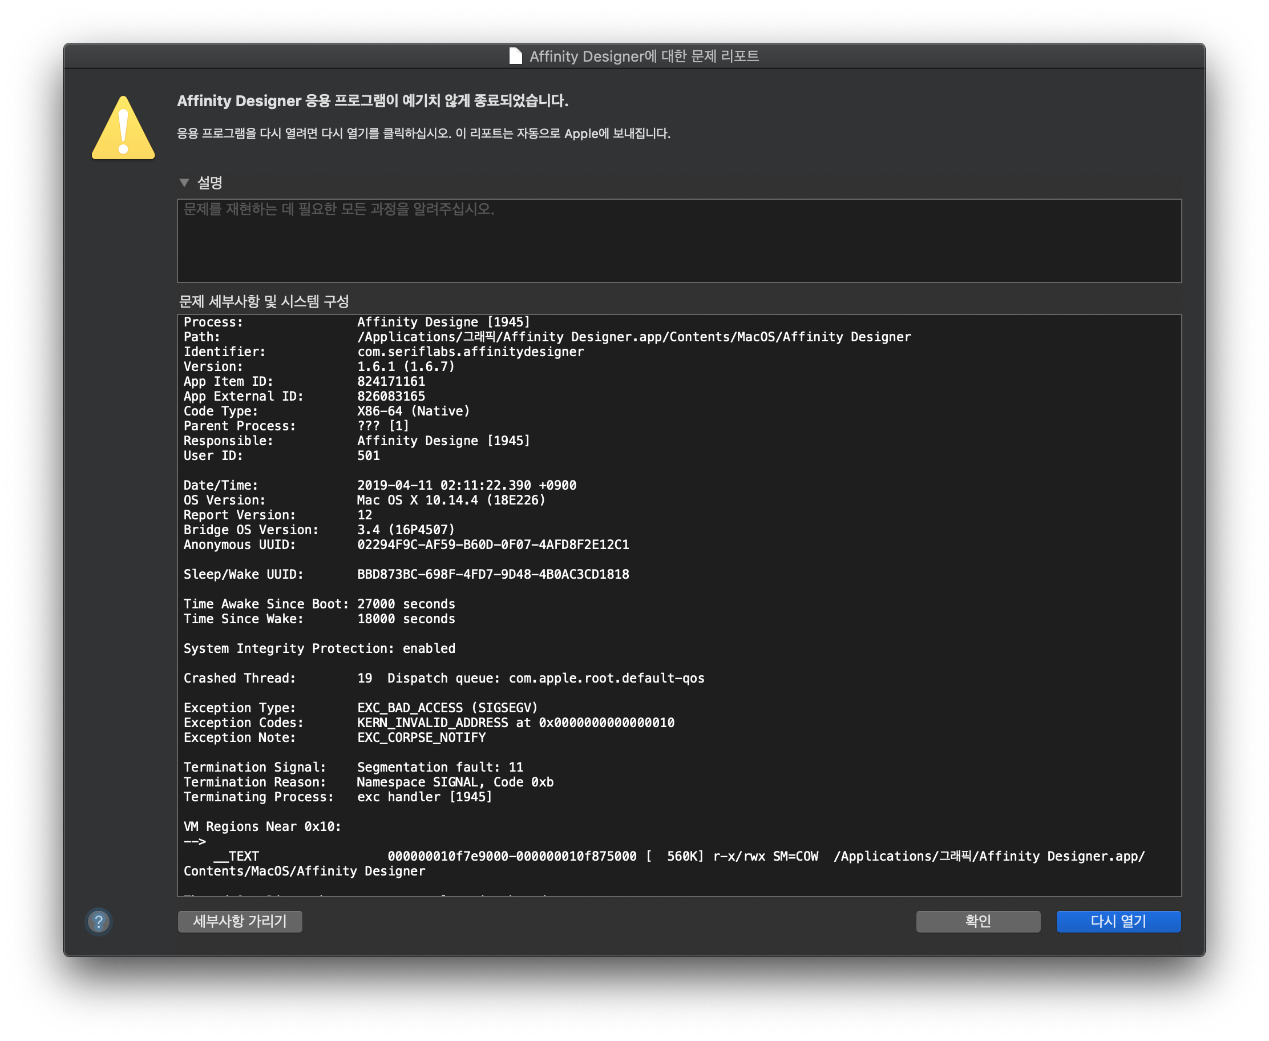
Task: Click the Responsible line in the report
Action: tap(357, 441)
